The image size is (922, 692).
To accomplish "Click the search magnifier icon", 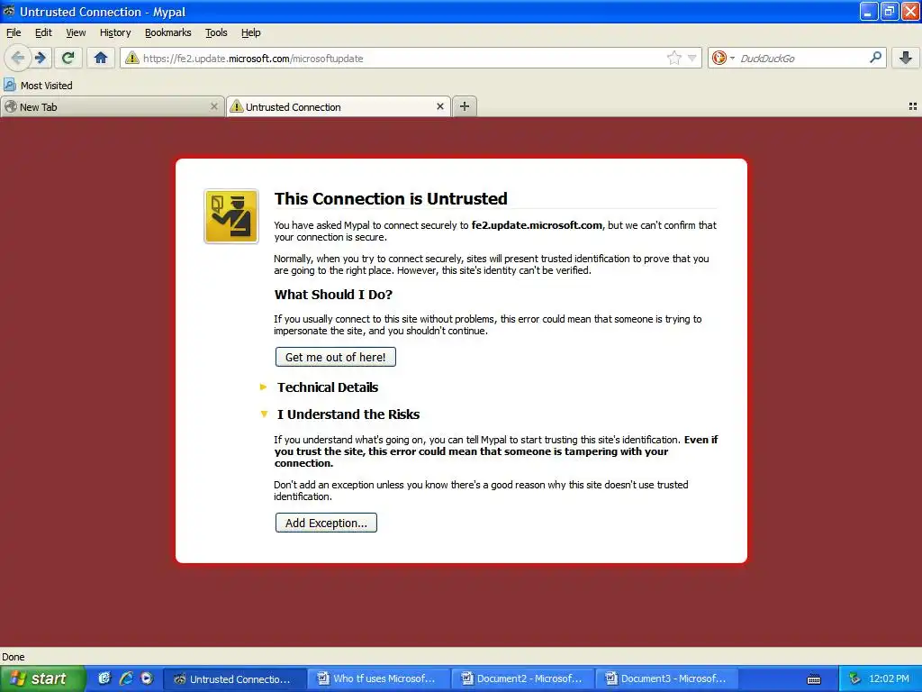I will [875, 58].
